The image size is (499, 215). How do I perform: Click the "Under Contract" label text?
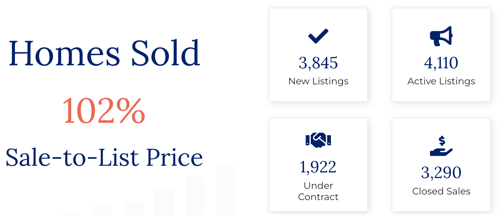pyautogui.click(x=318, y=191)
